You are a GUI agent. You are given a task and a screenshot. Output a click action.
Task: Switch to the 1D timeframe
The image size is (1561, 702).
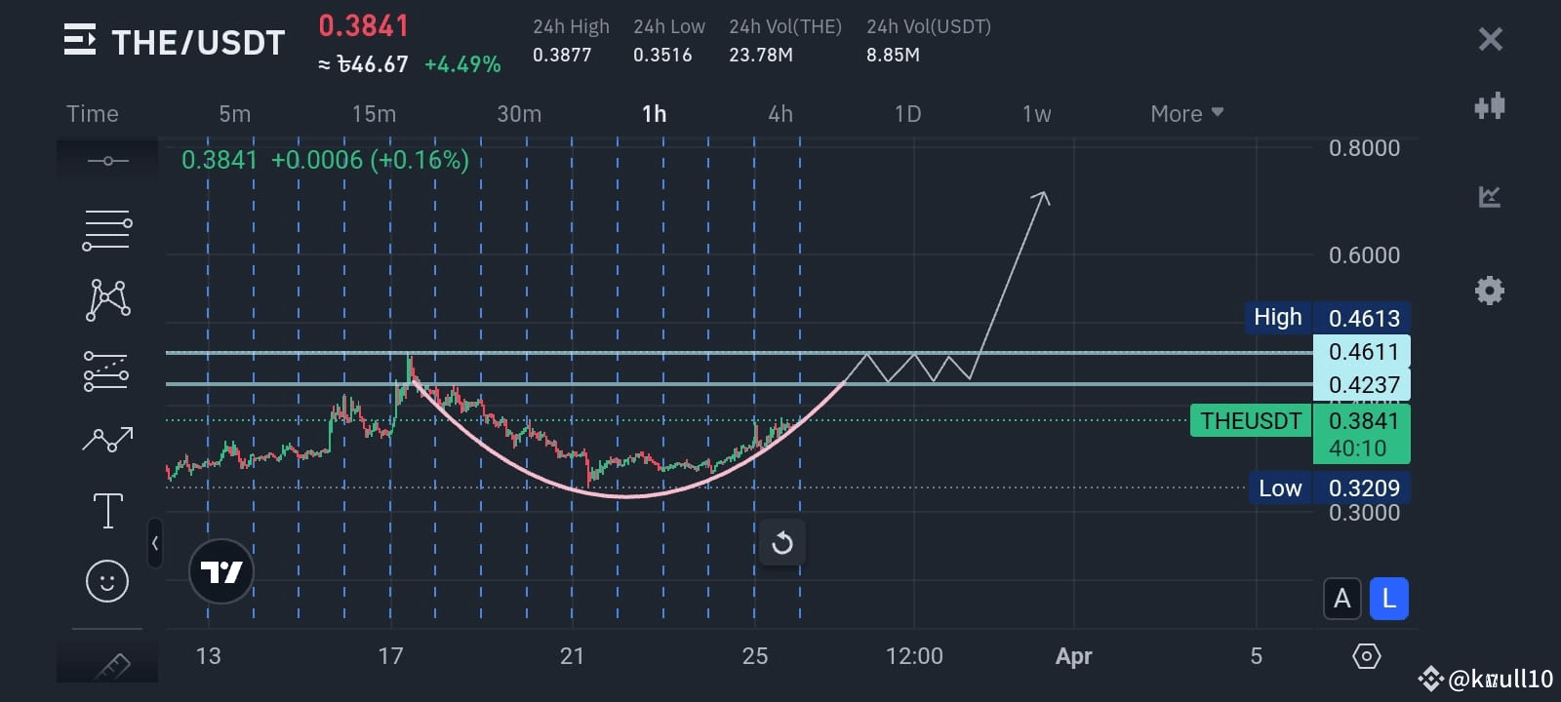coord(908,114)
